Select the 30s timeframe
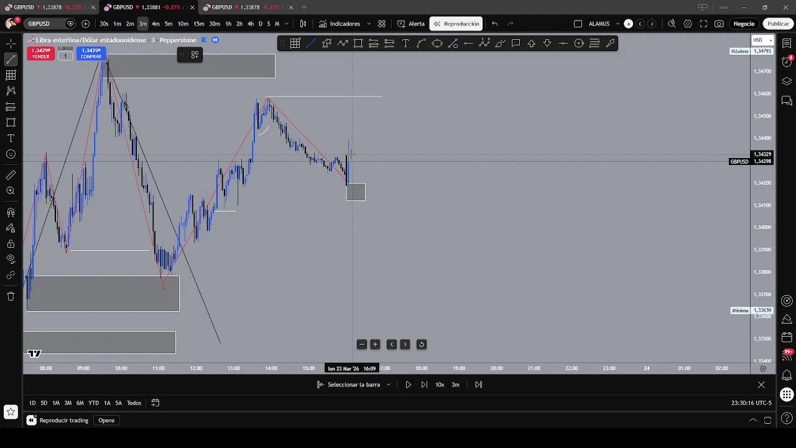Viewport: 796px width, 448px height. coord(104,24)
